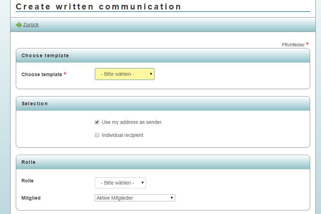
Task: Click the green back arrow icon
Action: coord(19,25)
